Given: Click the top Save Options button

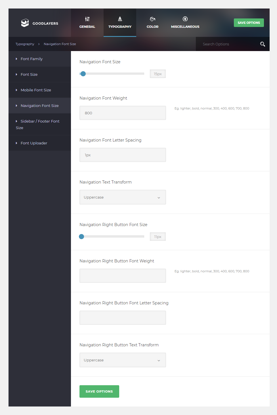Looking at the screenshot, I should pos(249,23).
